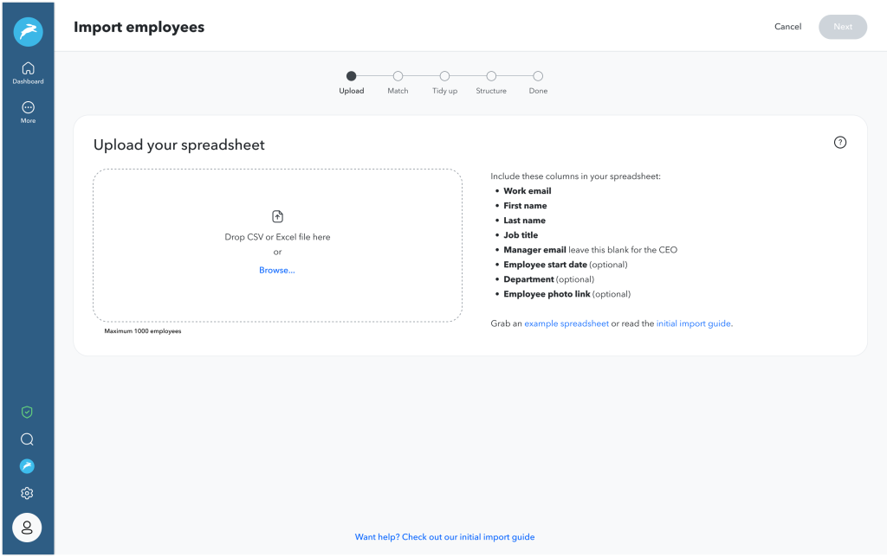The image size is (887, 557).
Task: Click the dolphin app logo at top left
Action: (x=29, y=31)
